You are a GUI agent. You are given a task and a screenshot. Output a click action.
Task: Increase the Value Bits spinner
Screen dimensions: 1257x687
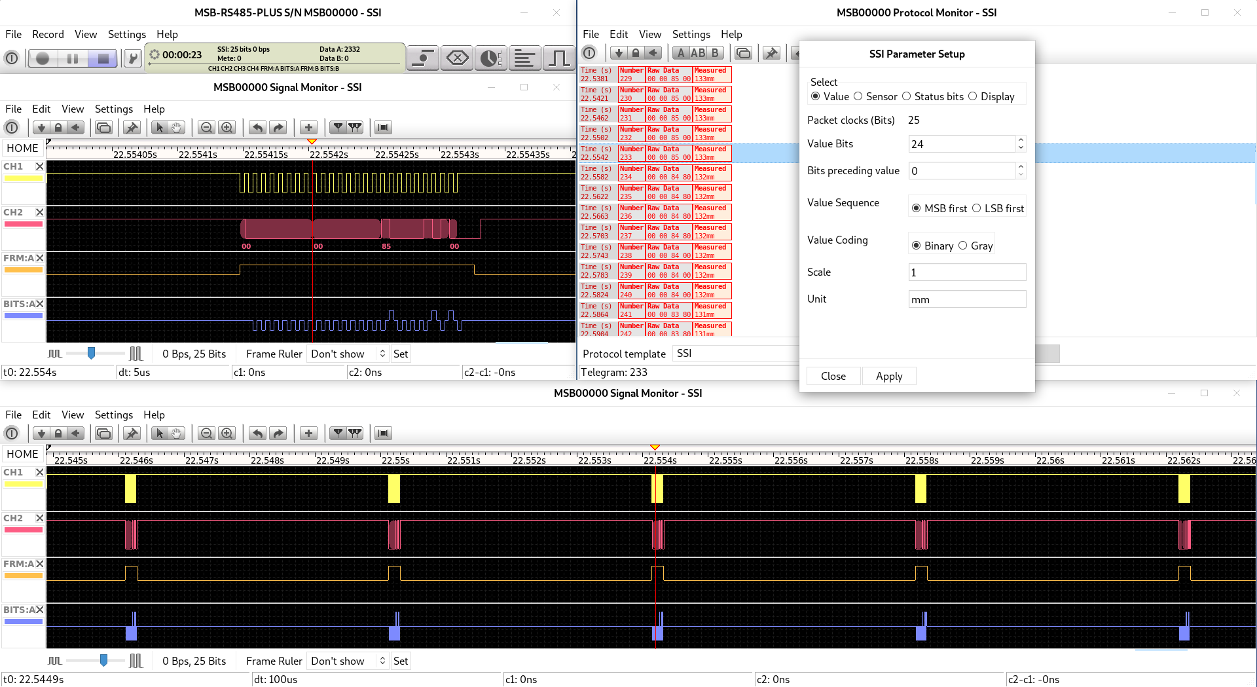(1021, 139)
